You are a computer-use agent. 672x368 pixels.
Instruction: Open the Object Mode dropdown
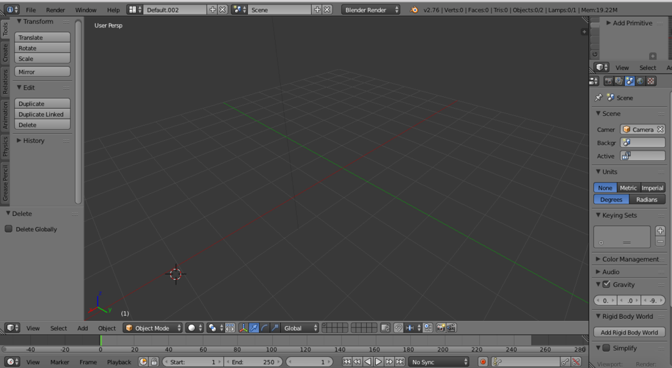click(152, 328)
